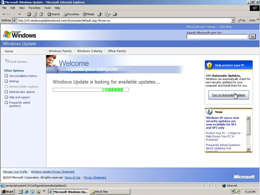Click the Go button next to Microsoft.com search
Viewport: 260px width, 195px height.
(x=252, y=37)
